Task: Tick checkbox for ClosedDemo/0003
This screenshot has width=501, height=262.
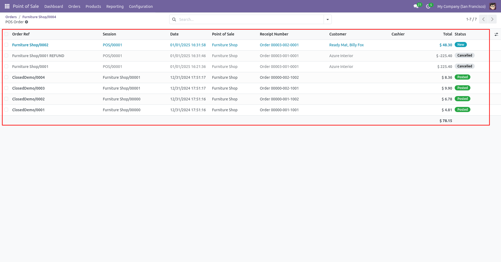Action: 6,88
